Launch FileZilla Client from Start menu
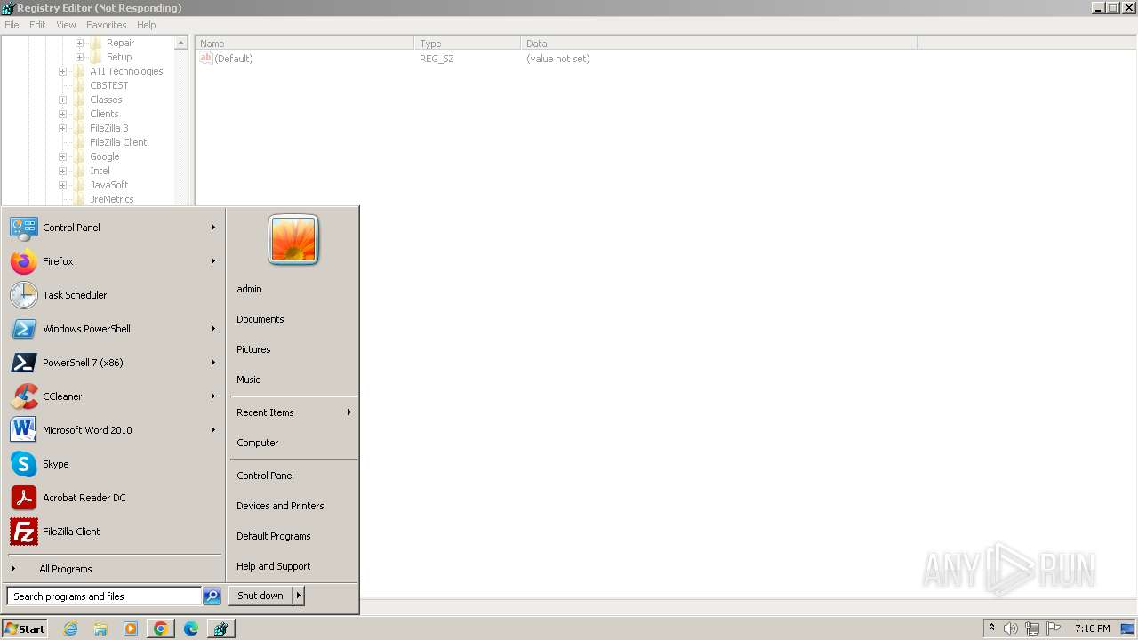 (x=23, y=532)
